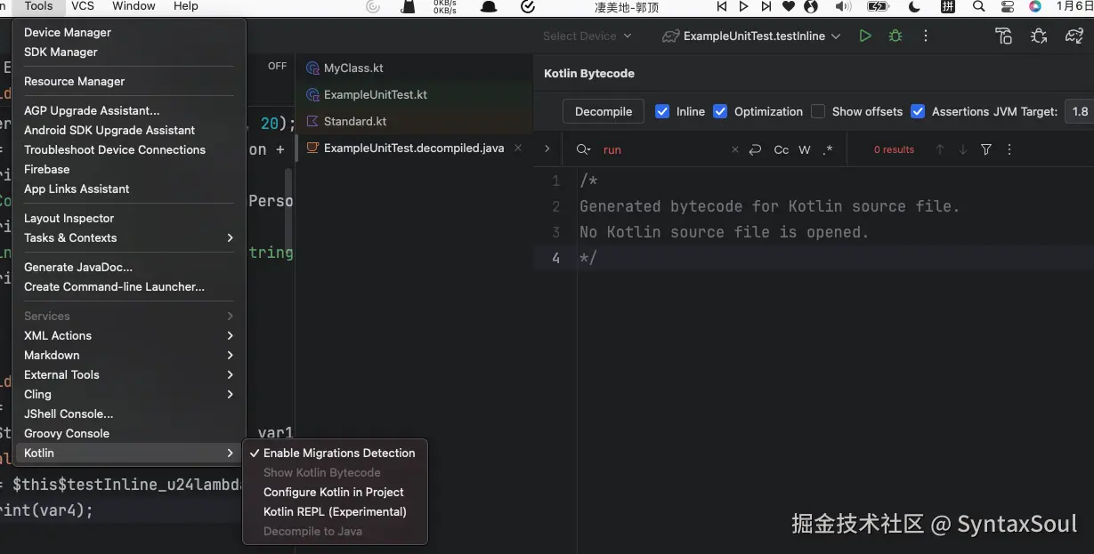Open App Links Assistant
The width and height of the screenshot is (1094, 554).
pos(128,189)
